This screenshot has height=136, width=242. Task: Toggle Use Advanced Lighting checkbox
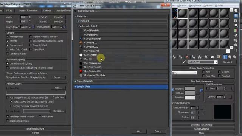click(8, 63)
